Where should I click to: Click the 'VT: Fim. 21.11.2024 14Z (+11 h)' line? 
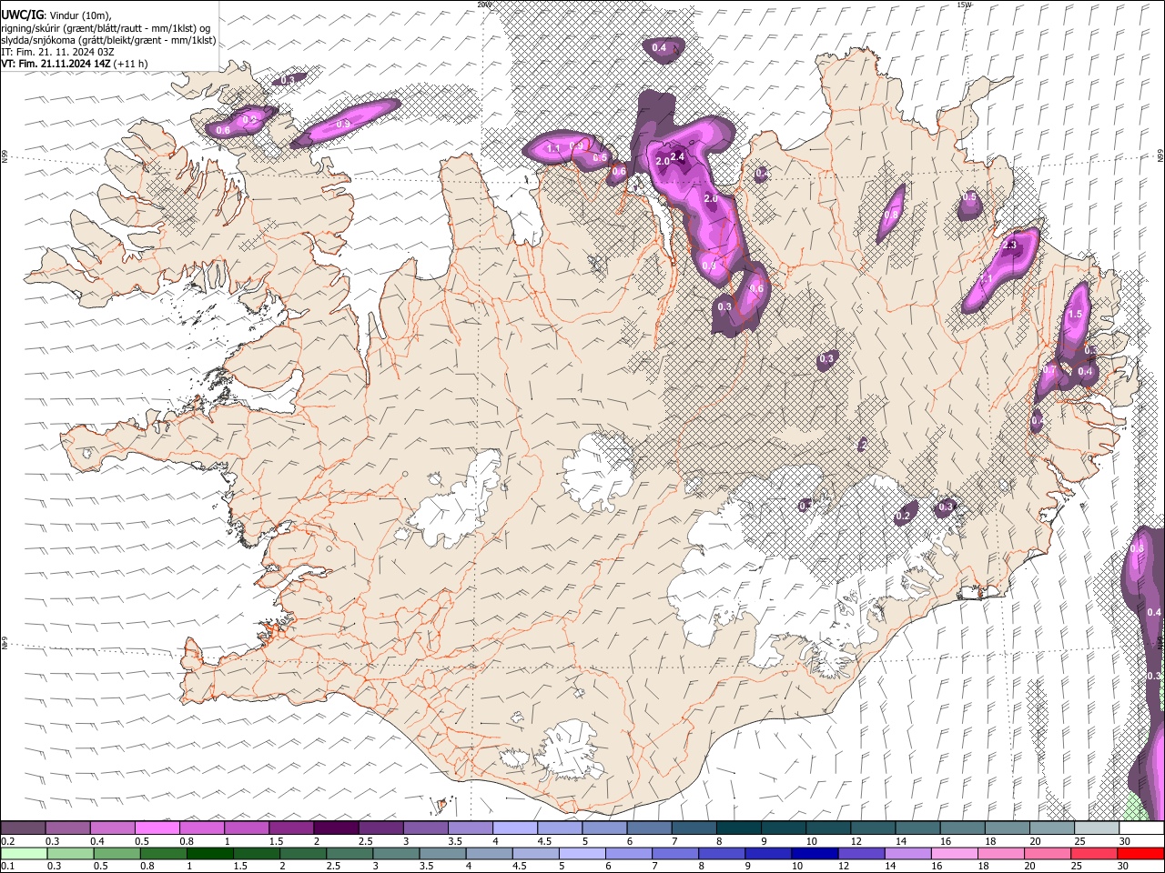click(74, 64)
